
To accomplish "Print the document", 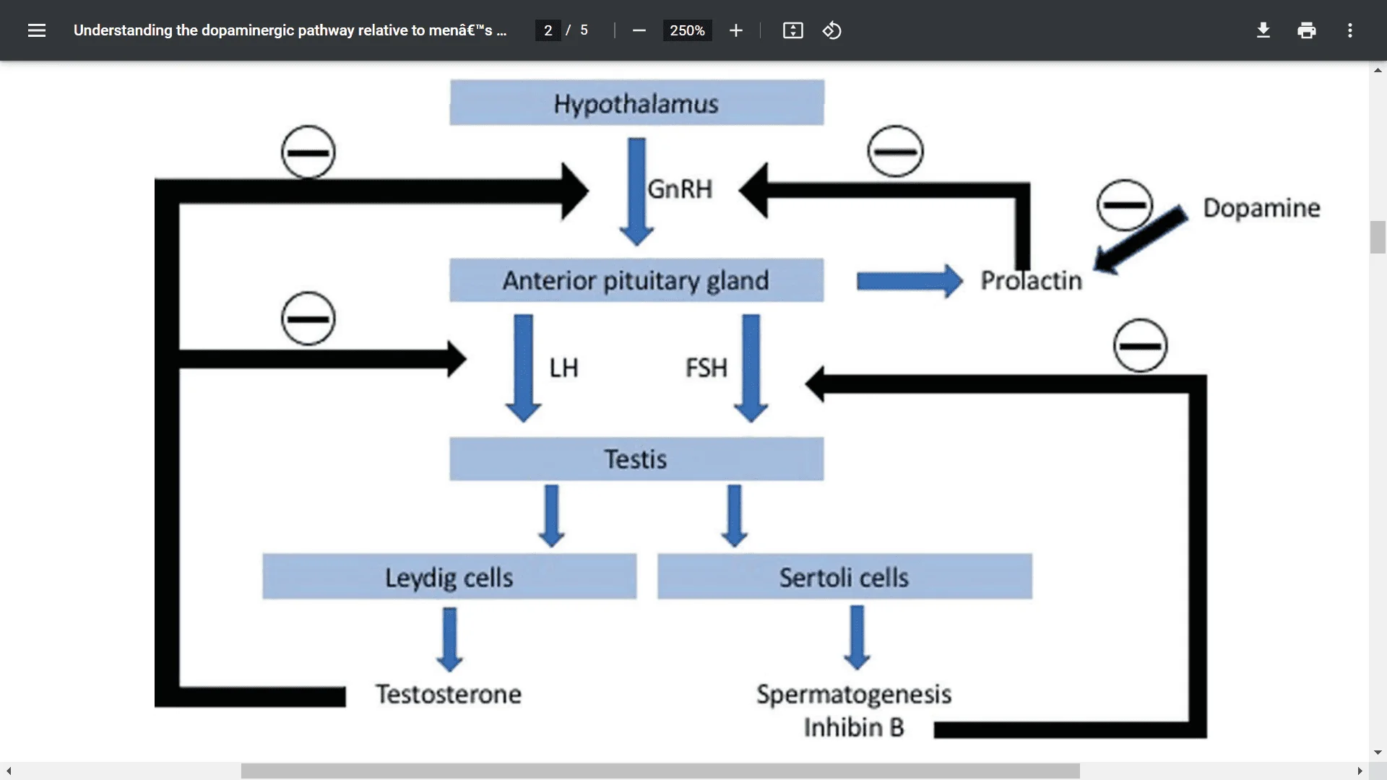I will tap(1307, 30).
